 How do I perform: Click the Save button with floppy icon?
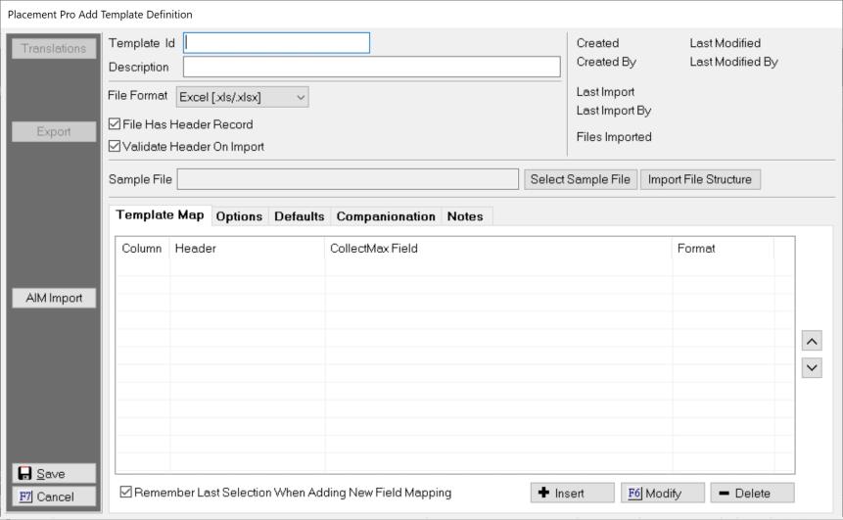click(54, 473)
